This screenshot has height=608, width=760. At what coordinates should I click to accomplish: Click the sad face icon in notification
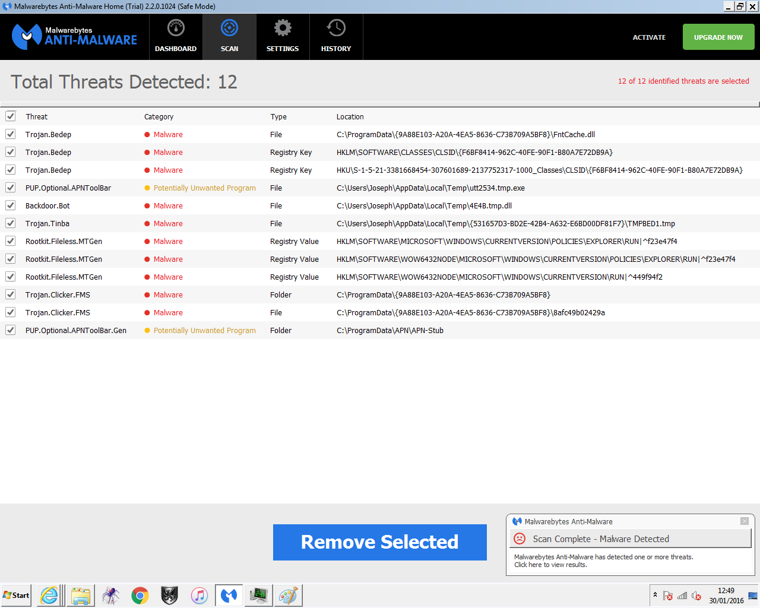pos(520,539)
